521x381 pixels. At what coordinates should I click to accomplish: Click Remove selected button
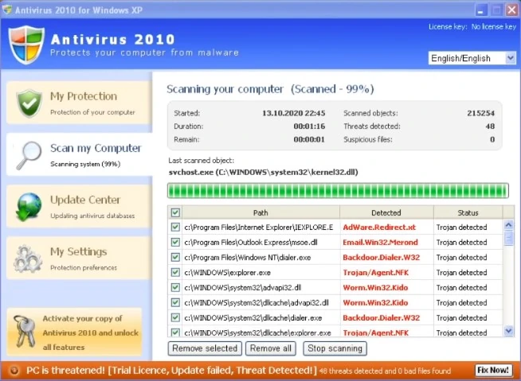click(x=205, y=348)
